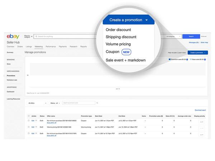Select Promotions under Merchandising
The height and width of the screenshot is (161, 215).
[x=11, y=75]
